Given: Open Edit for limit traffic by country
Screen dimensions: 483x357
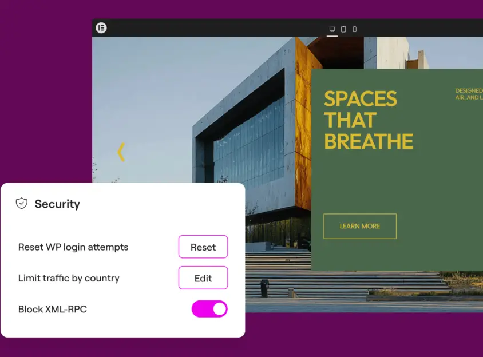Looking at the screenshot, I should click(203, 278).
